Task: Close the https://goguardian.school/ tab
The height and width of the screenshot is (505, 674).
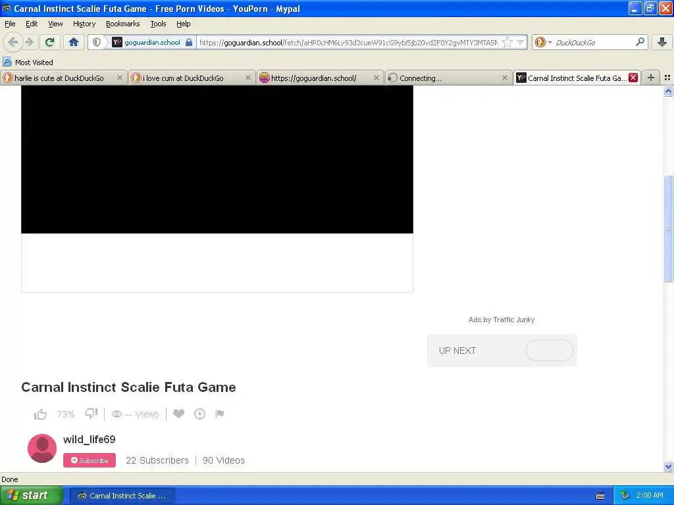Action: (376, 78)
